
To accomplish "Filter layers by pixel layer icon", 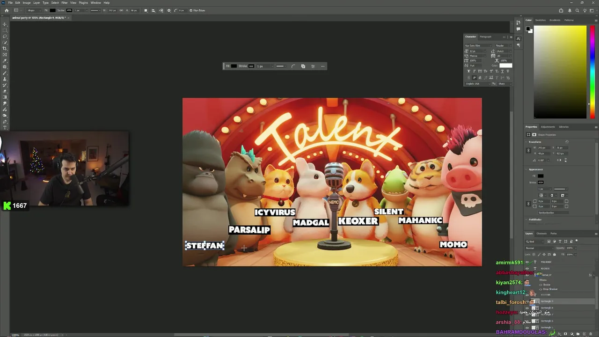I will [549, 242].
